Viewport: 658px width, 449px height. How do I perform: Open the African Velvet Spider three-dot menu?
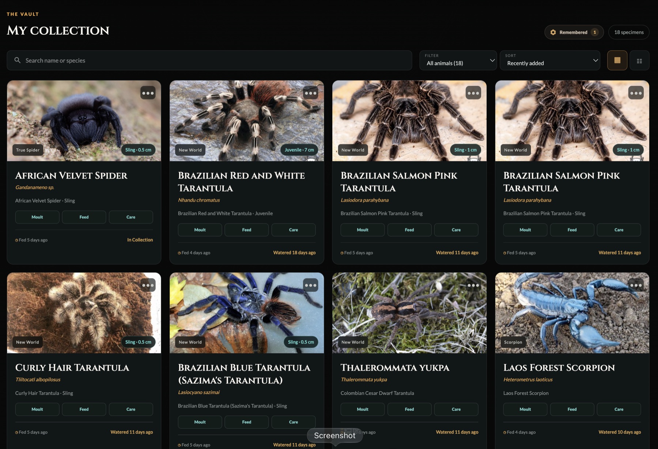pos(148,93)
